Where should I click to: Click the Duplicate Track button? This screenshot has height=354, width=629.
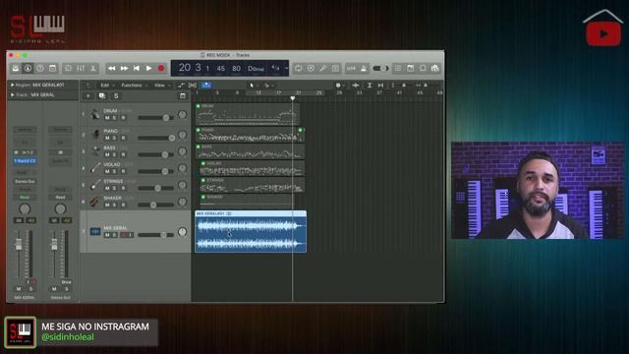pos(102,96)
